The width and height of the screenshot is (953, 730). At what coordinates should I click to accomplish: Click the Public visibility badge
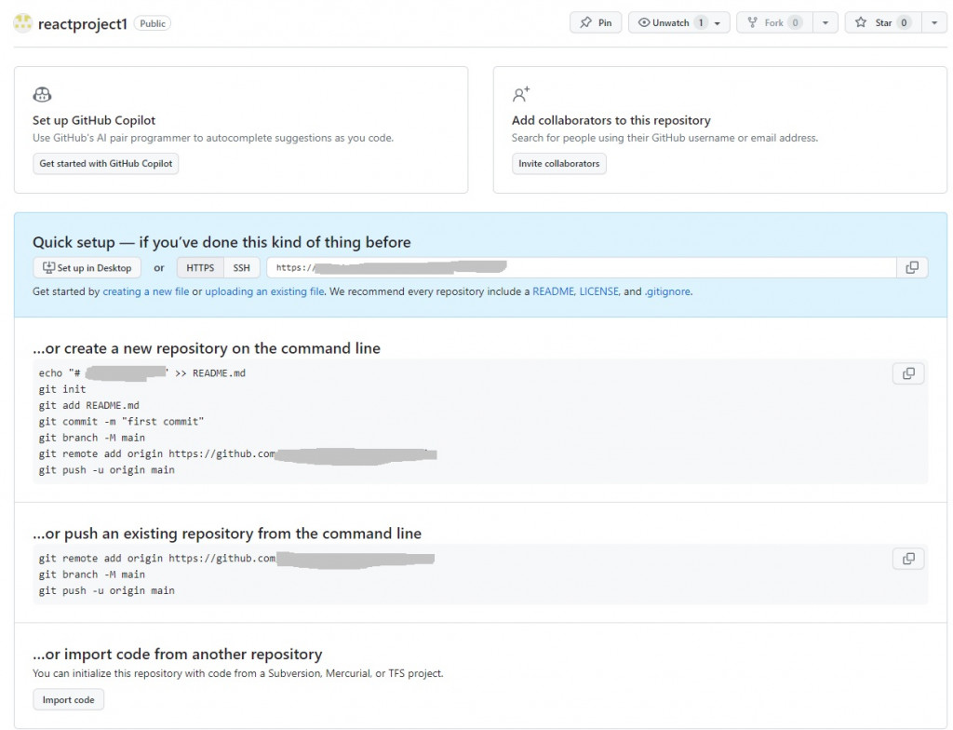[153, 23]
